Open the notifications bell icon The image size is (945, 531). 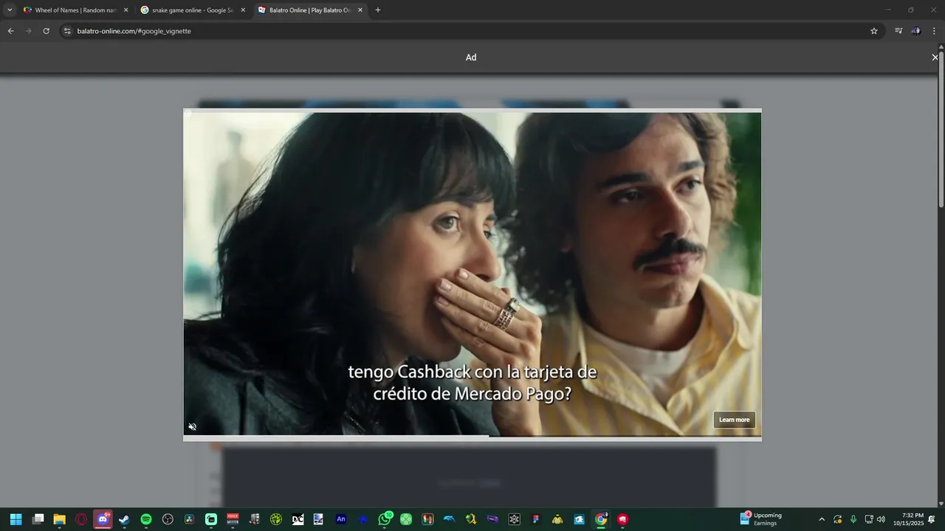pos(932,519)
